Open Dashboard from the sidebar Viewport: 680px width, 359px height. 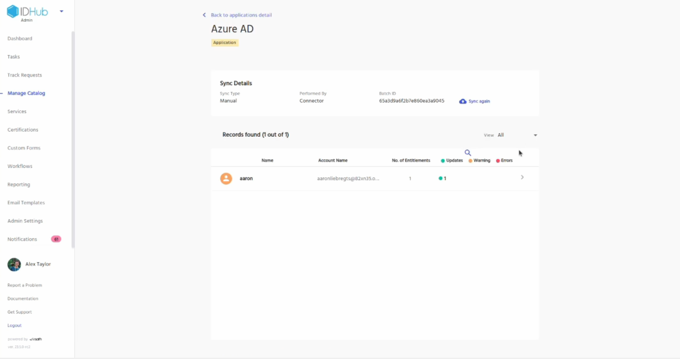[20, 38]
